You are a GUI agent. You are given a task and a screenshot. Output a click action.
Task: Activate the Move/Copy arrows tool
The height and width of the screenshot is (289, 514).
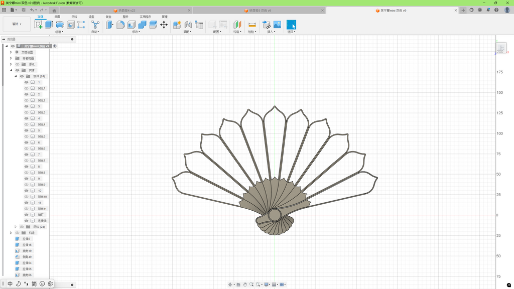pyautogui.click(x=164, y=25)
